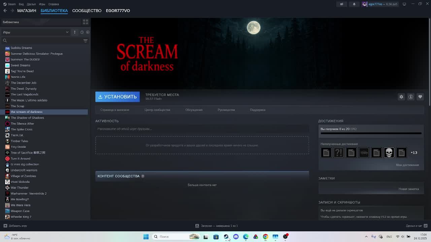Screen dimensions: 431x242
Task: Click the question-mark hidden achievement icon
Action: tap(338, 153)
